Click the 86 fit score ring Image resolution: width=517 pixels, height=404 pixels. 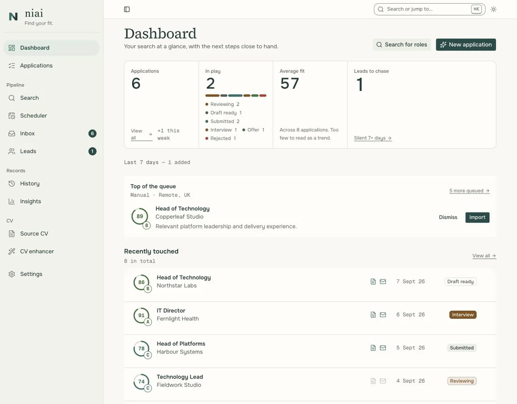click(x=141, y=283)
